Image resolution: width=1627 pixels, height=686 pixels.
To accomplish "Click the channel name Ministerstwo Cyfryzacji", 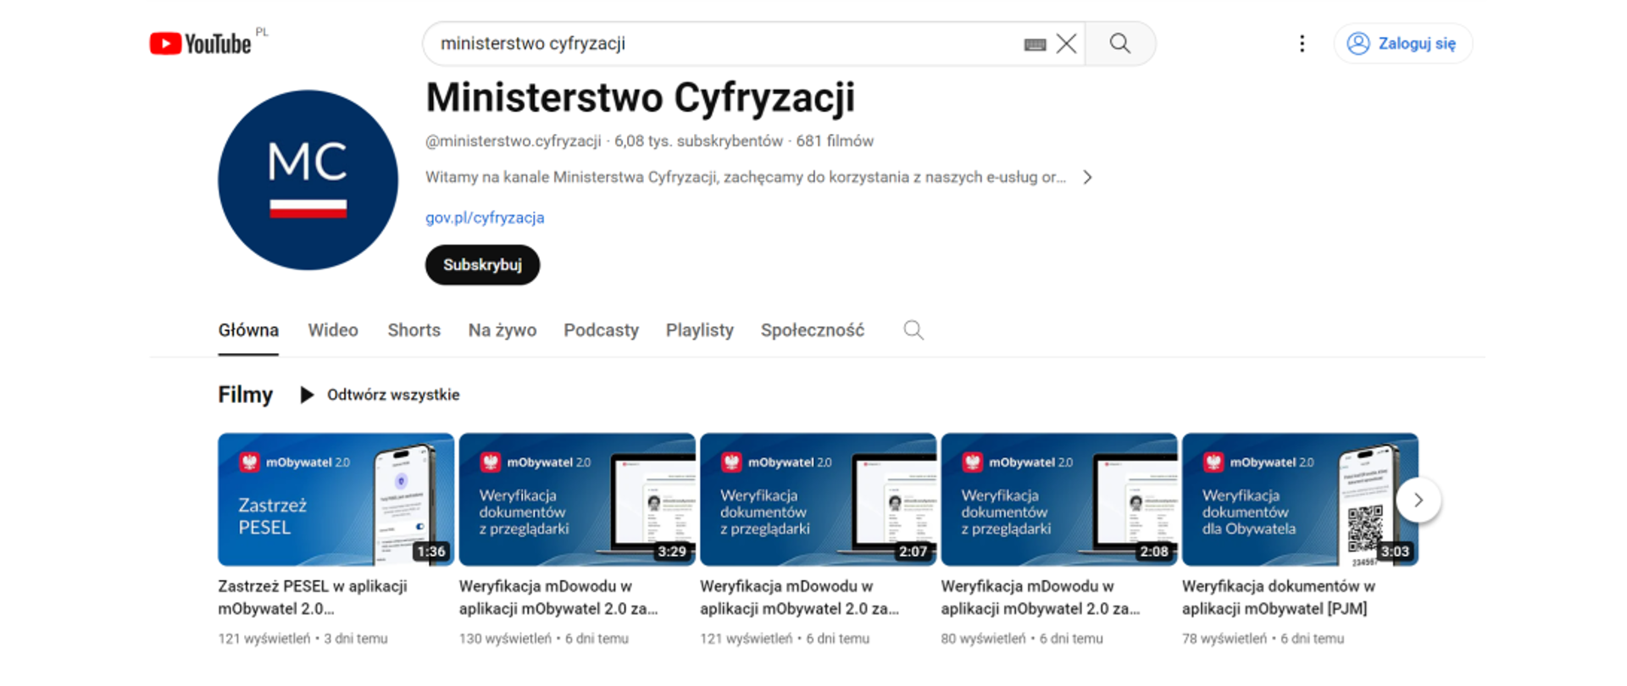I will 640,98.
